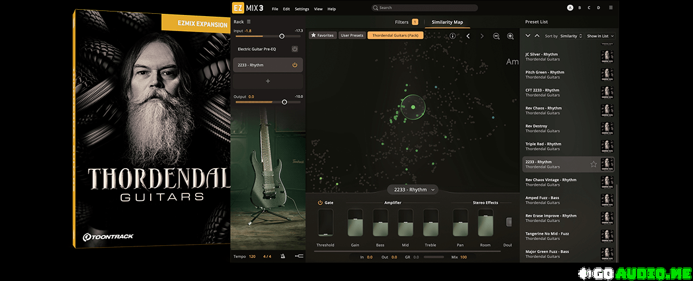The width and height of the screenshot is (693, 281).
Task: Add a new rack slot with plus
Action: (268, 81)
